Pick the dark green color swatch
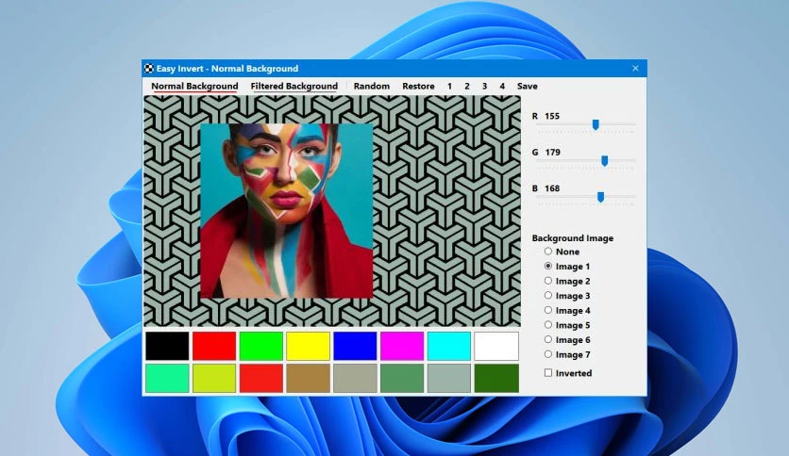This screenshot has height=456, width=789. [496, 378]
